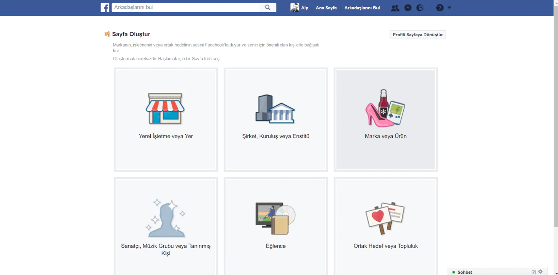The width and height of the screenshot is (558, 275).
Task: Click the scrollbar down arrow
Action: [x=556, y=273]
